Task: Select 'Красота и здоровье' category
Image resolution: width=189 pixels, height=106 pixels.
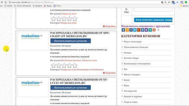Action: coord(133,96)
